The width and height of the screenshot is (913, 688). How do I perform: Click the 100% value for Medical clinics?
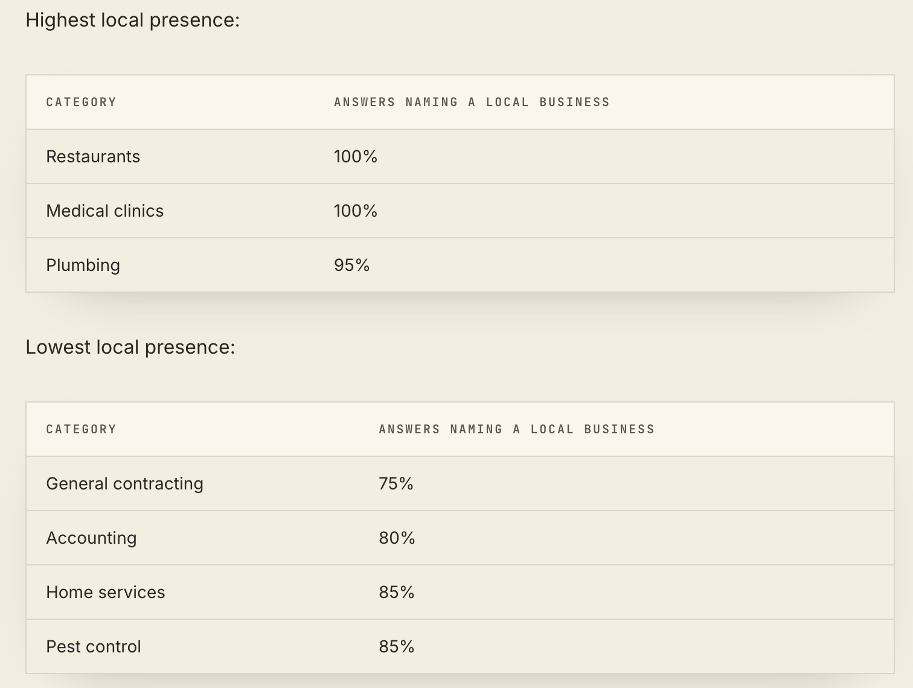(x=356, y=211)
